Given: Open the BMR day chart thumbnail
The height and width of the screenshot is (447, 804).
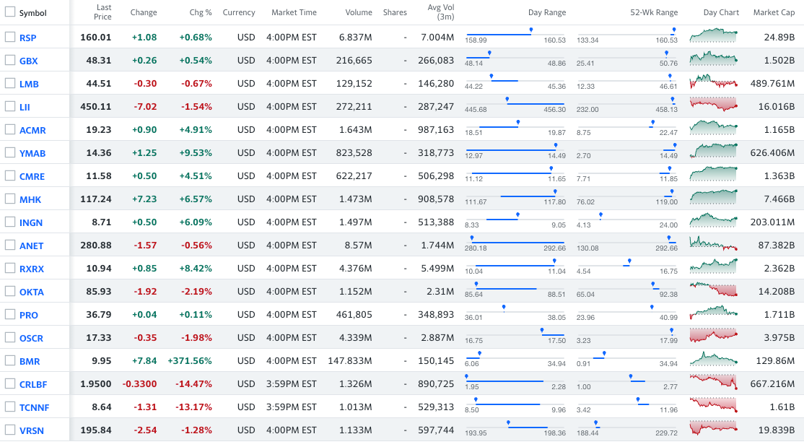Looking at the screenshot, I should coord(713,359).
